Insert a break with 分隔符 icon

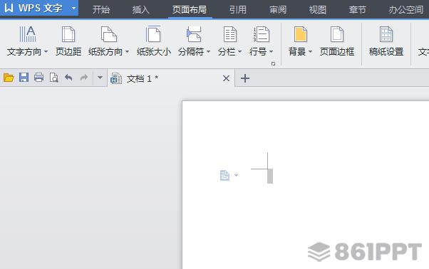[x=194, y=34]
